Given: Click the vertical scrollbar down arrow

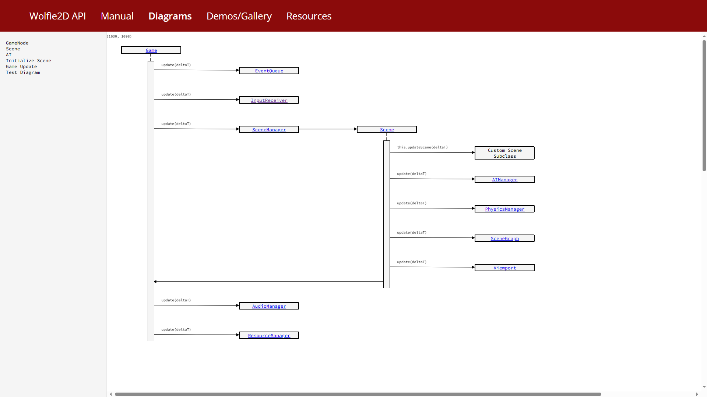Looking at the screenshot, I should (704, 387).
